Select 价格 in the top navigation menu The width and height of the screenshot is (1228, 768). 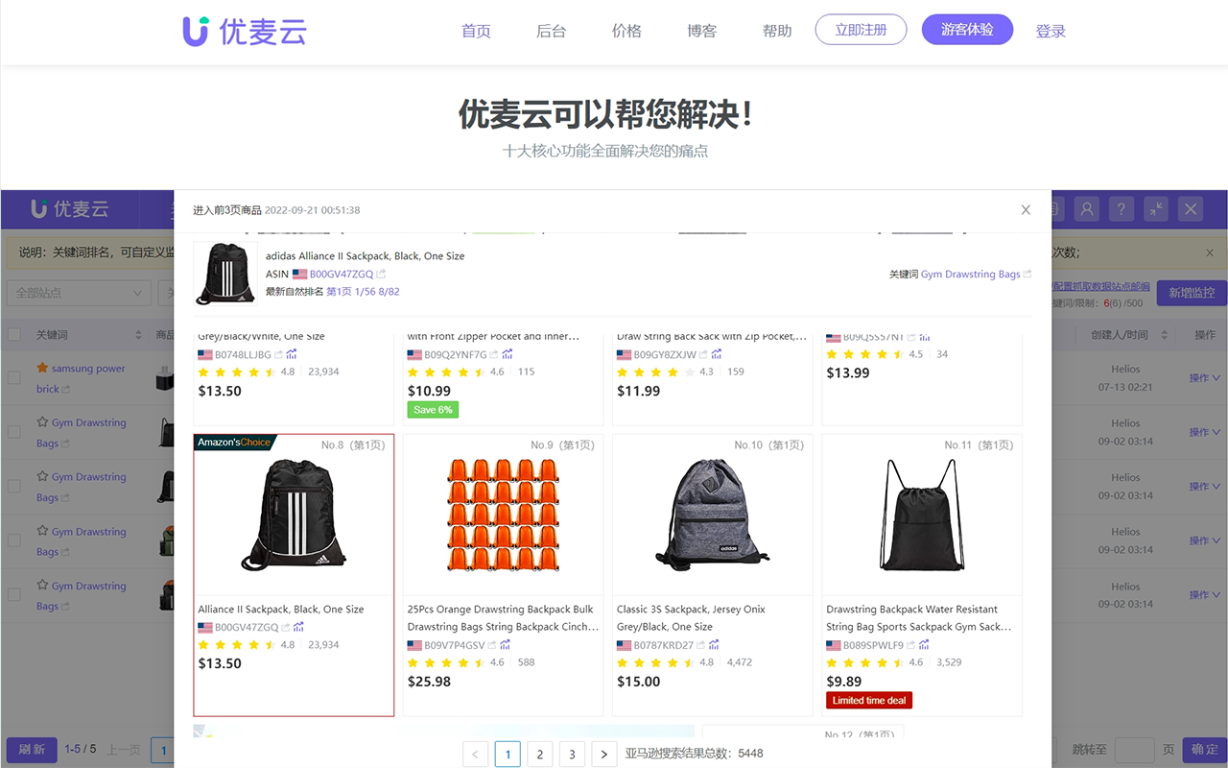626,31
